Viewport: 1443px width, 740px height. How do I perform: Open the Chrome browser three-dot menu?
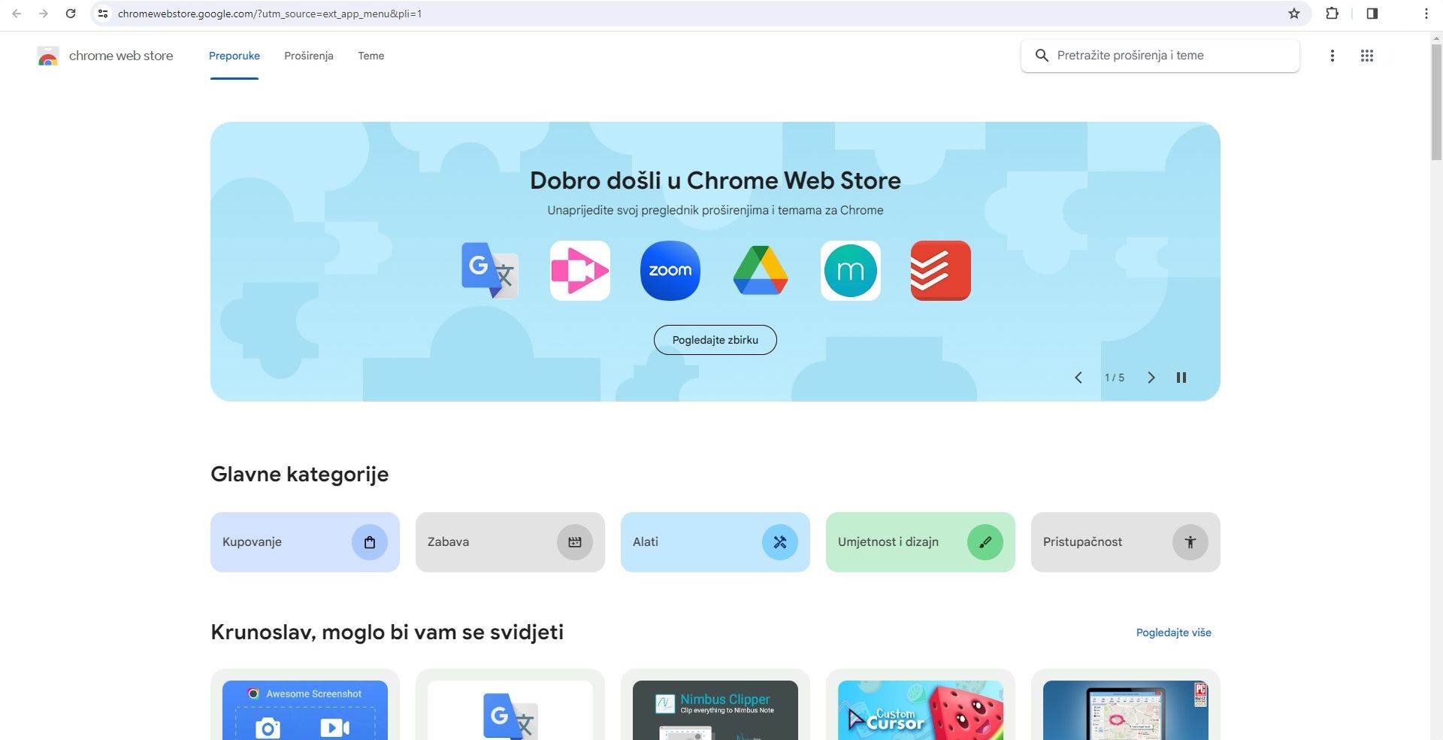[x=1426, y=14]
